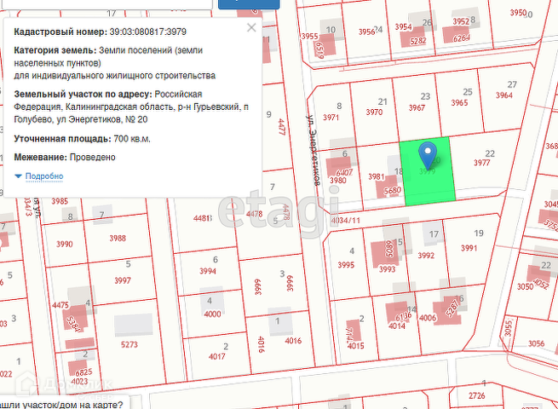Select the highlighted green parcel 3979
558x409 pixels.
[x=429, y=171]
